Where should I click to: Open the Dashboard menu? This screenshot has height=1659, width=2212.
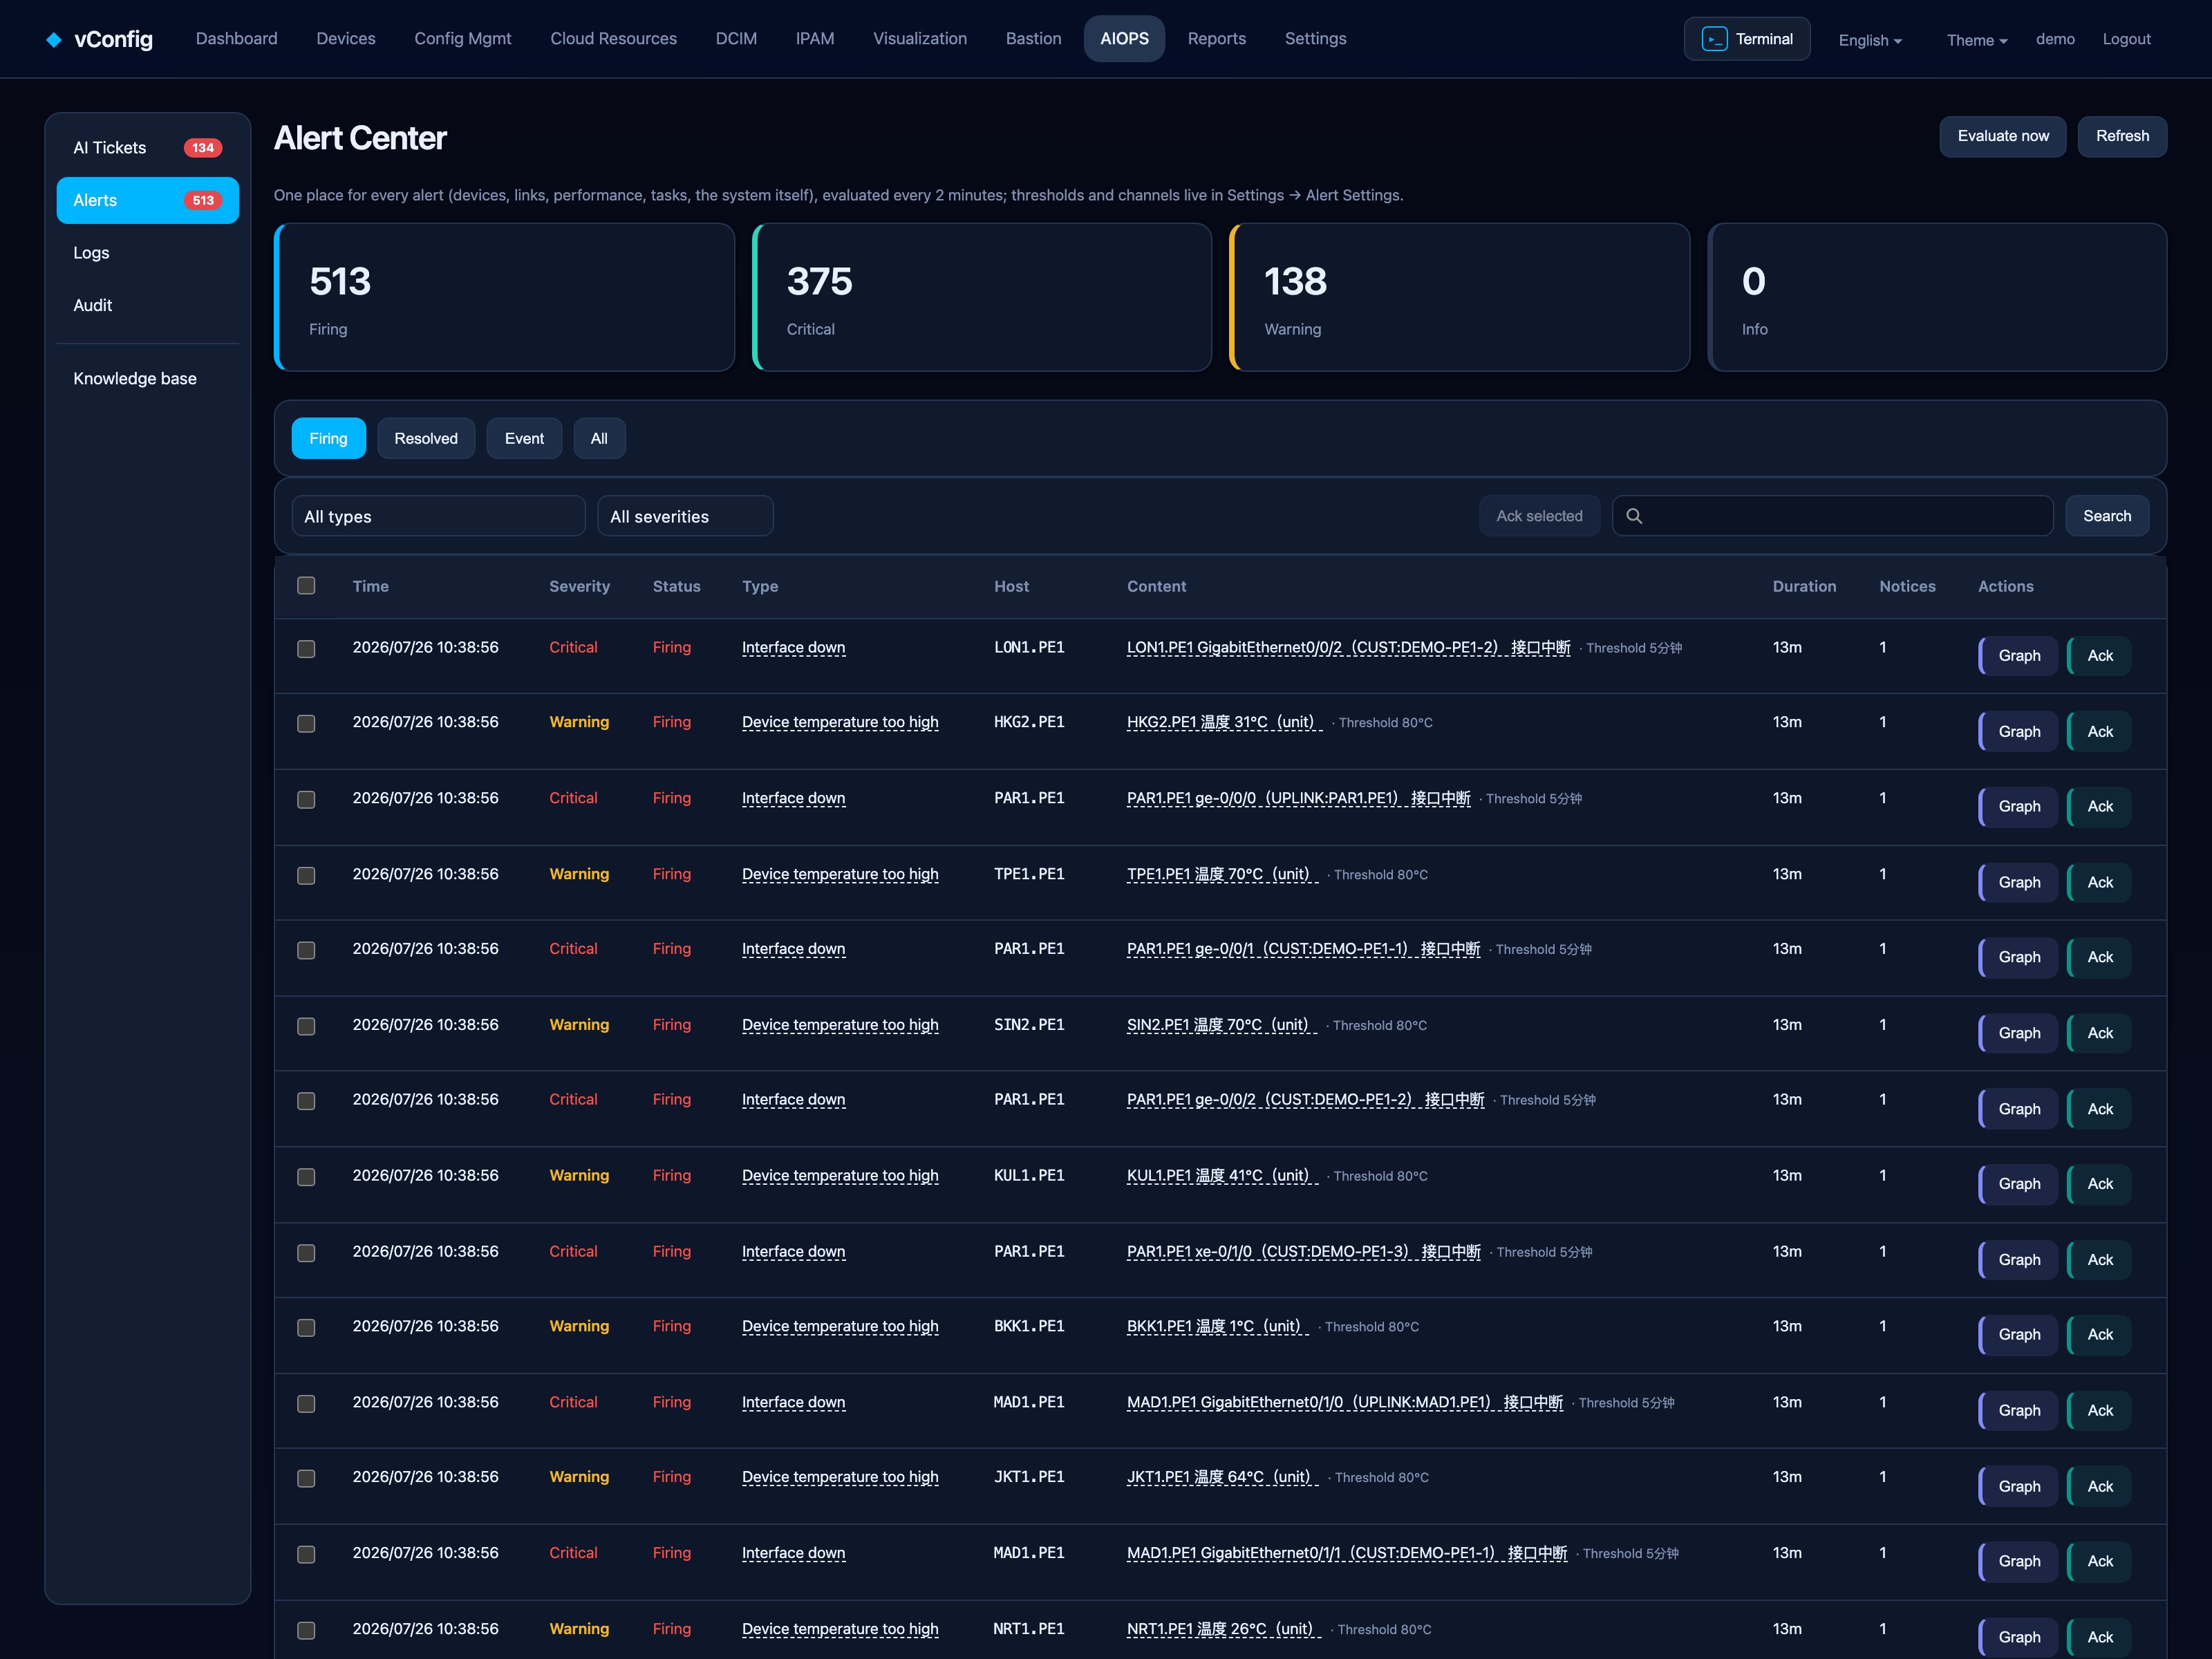coord(237,39)
